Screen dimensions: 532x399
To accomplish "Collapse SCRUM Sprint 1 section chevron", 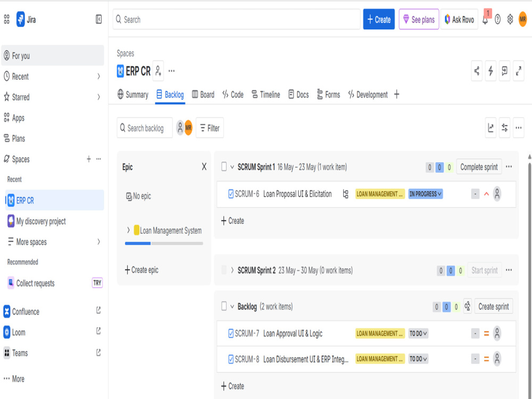I will click(x=232, y=167).
